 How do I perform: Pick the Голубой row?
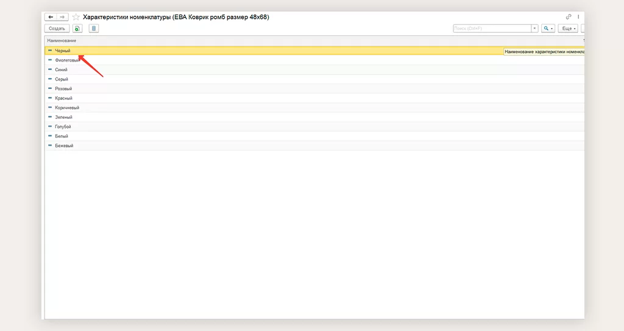63,126
